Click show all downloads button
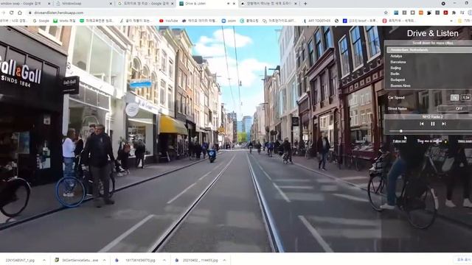Viewport: 472px width, 265px height. tap(463, 260)
